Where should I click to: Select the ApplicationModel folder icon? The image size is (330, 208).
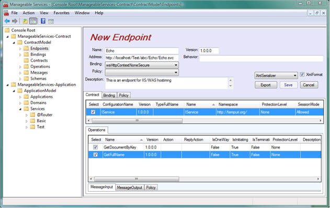coord(20,90)
